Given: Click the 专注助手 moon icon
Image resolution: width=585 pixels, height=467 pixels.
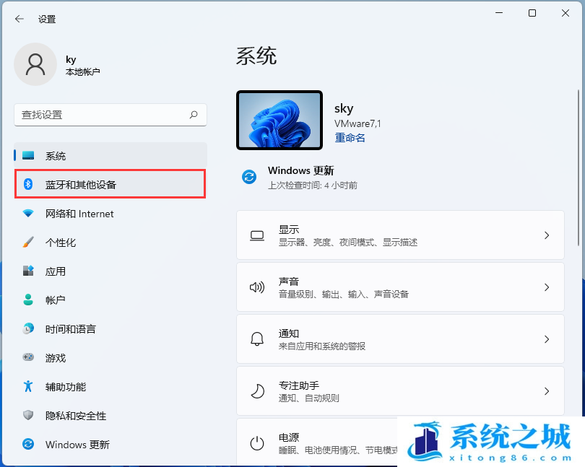Looking at the screenshot, I should click(257, 391).
